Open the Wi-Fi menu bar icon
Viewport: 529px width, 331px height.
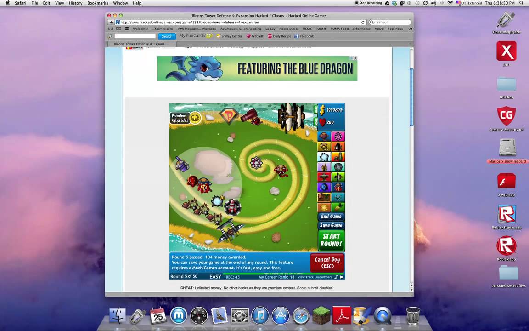pos(450,3)
